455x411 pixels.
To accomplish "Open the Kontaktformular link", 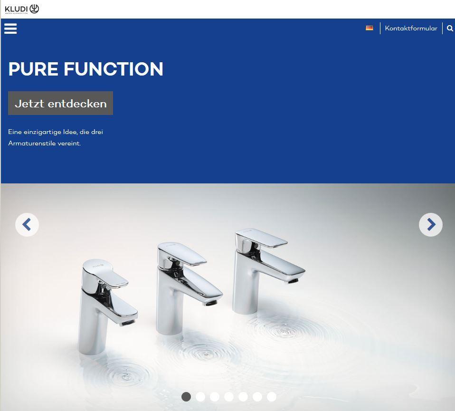I will [411, 28].
